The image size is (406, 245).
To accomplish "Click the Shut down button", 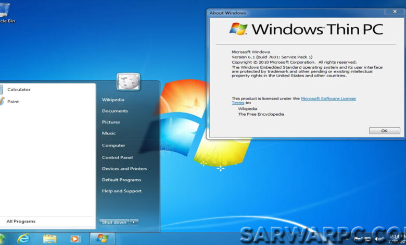I will 114,222.
